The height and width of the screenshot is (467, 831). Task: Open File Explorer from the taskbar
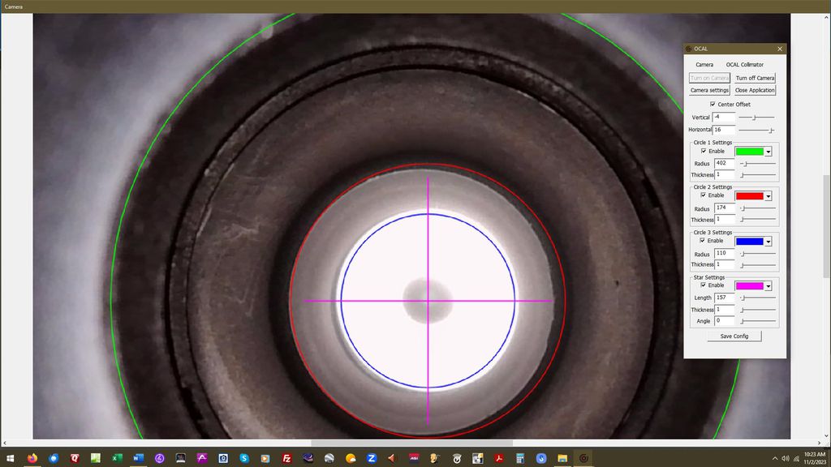(x=562, y=458)
